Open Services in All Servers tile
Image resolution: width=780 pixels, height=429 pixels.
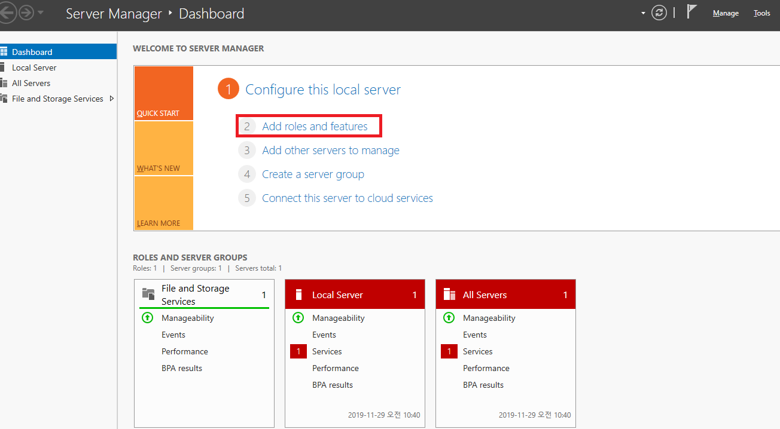tap(478, 351)
